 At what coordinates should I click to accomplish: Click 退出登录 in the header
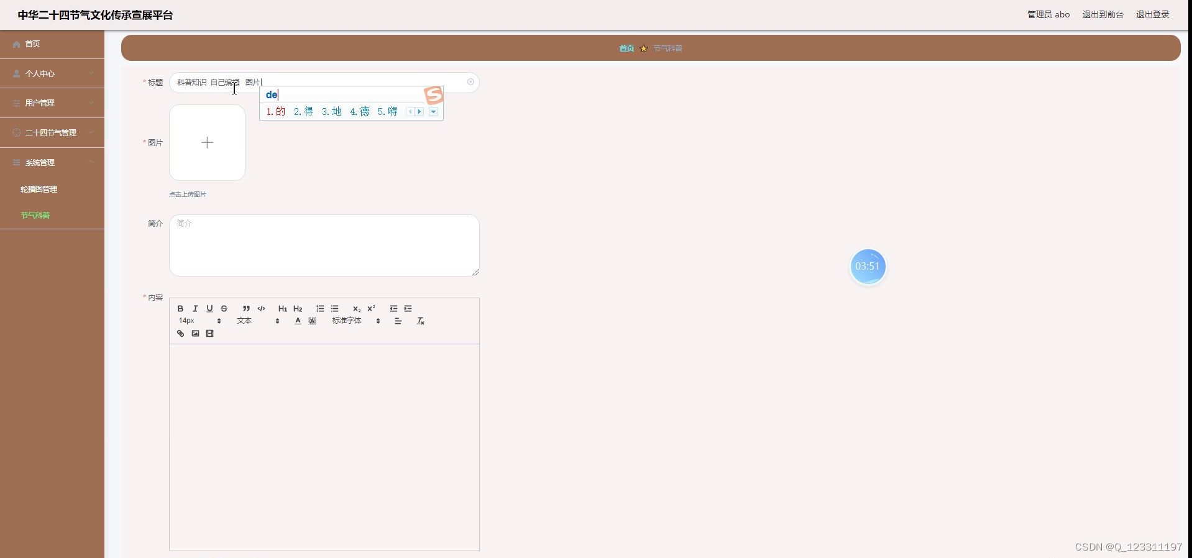[1153, 14]
